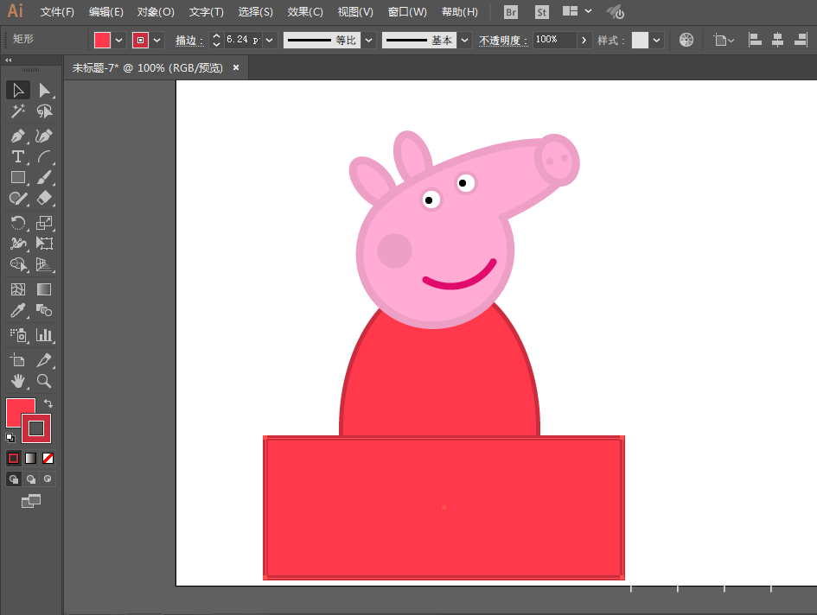Select the Pen tool

(x=17, y=136)
